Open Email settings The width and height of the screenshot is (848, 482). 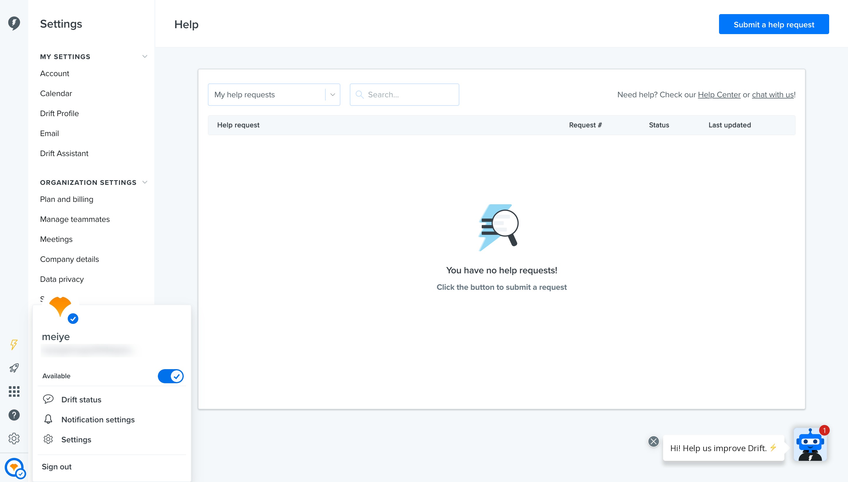49,133
